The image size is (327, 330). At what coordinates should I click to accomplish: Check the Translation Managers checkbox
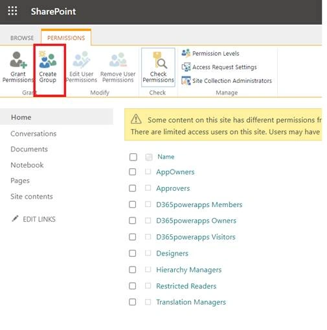[x=132, y=302]
